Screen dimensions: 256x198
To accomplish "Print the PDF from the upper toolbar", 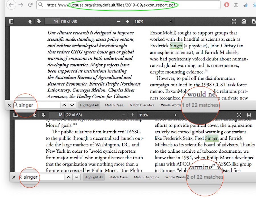I will coord(244,22).
